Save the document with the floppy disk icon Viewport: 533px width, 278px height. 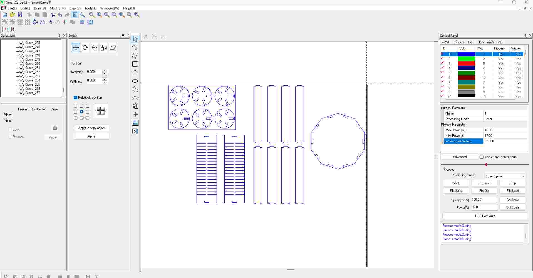[x=20, y=15]
